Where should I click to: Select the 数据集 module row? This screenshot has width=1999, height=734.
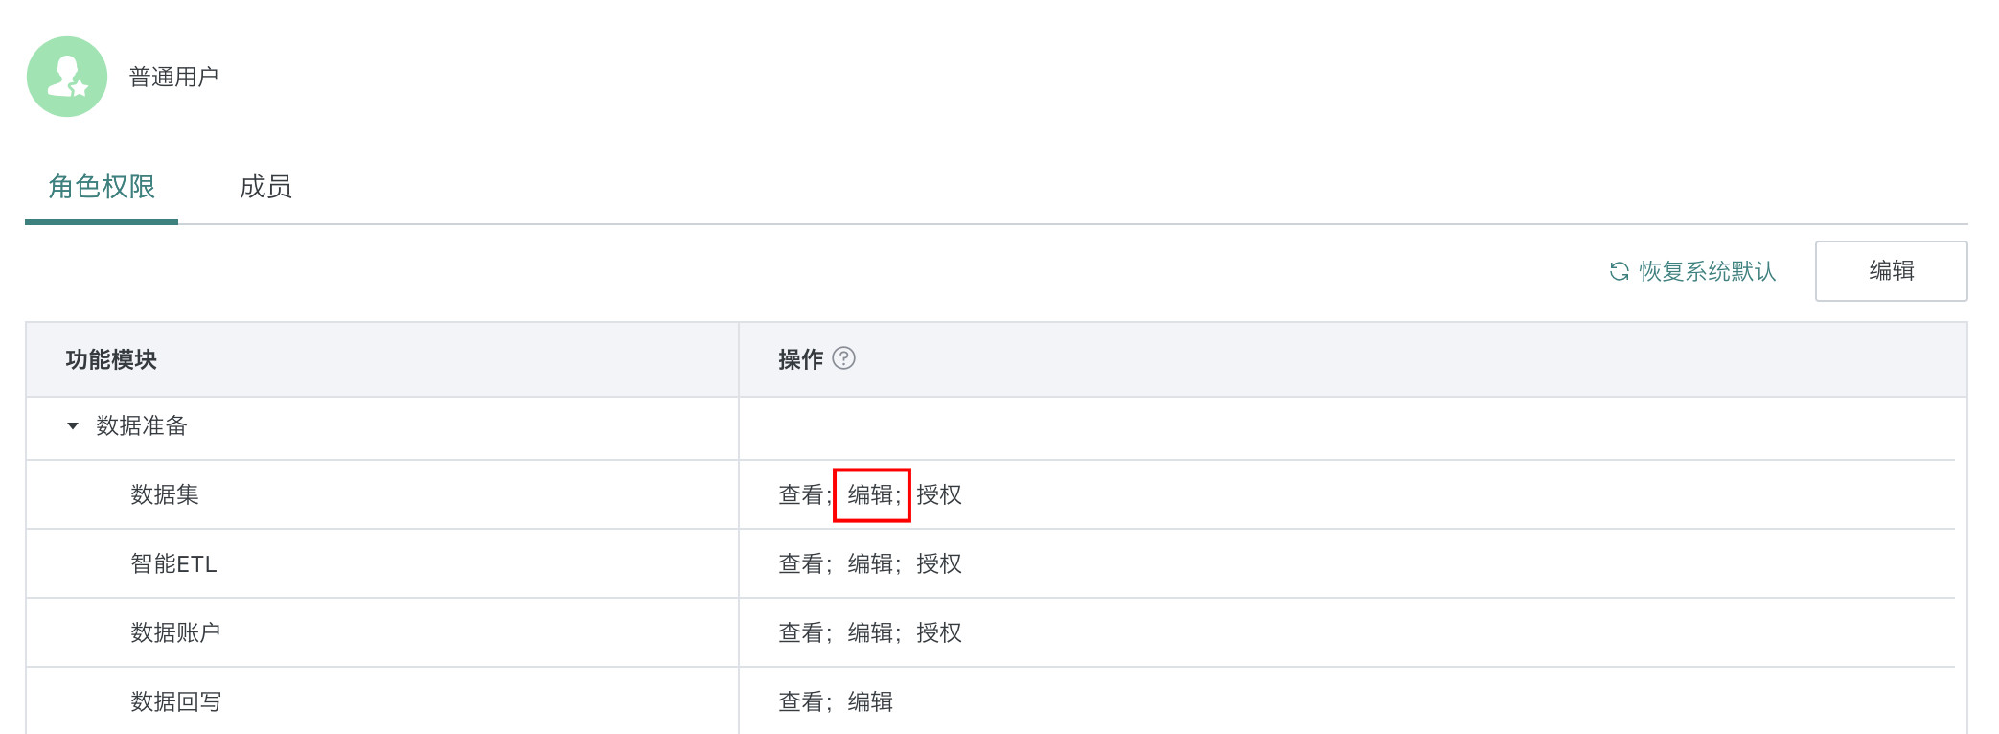coord(165,494)
